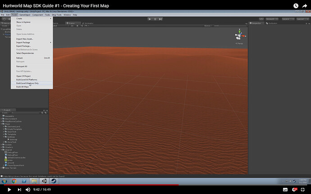
Task: Collapse the Shared folder
Action: pyautogui.click(x=1, y=150)
